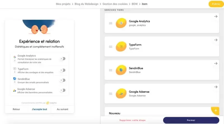
Task: Click the Publier button
Action: (x=216, y=4)
